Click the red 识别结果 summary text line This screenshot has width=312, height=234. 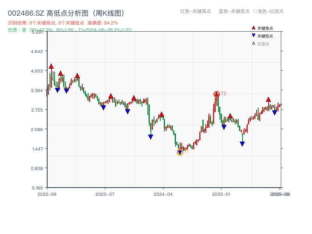(x=63, y=23)
